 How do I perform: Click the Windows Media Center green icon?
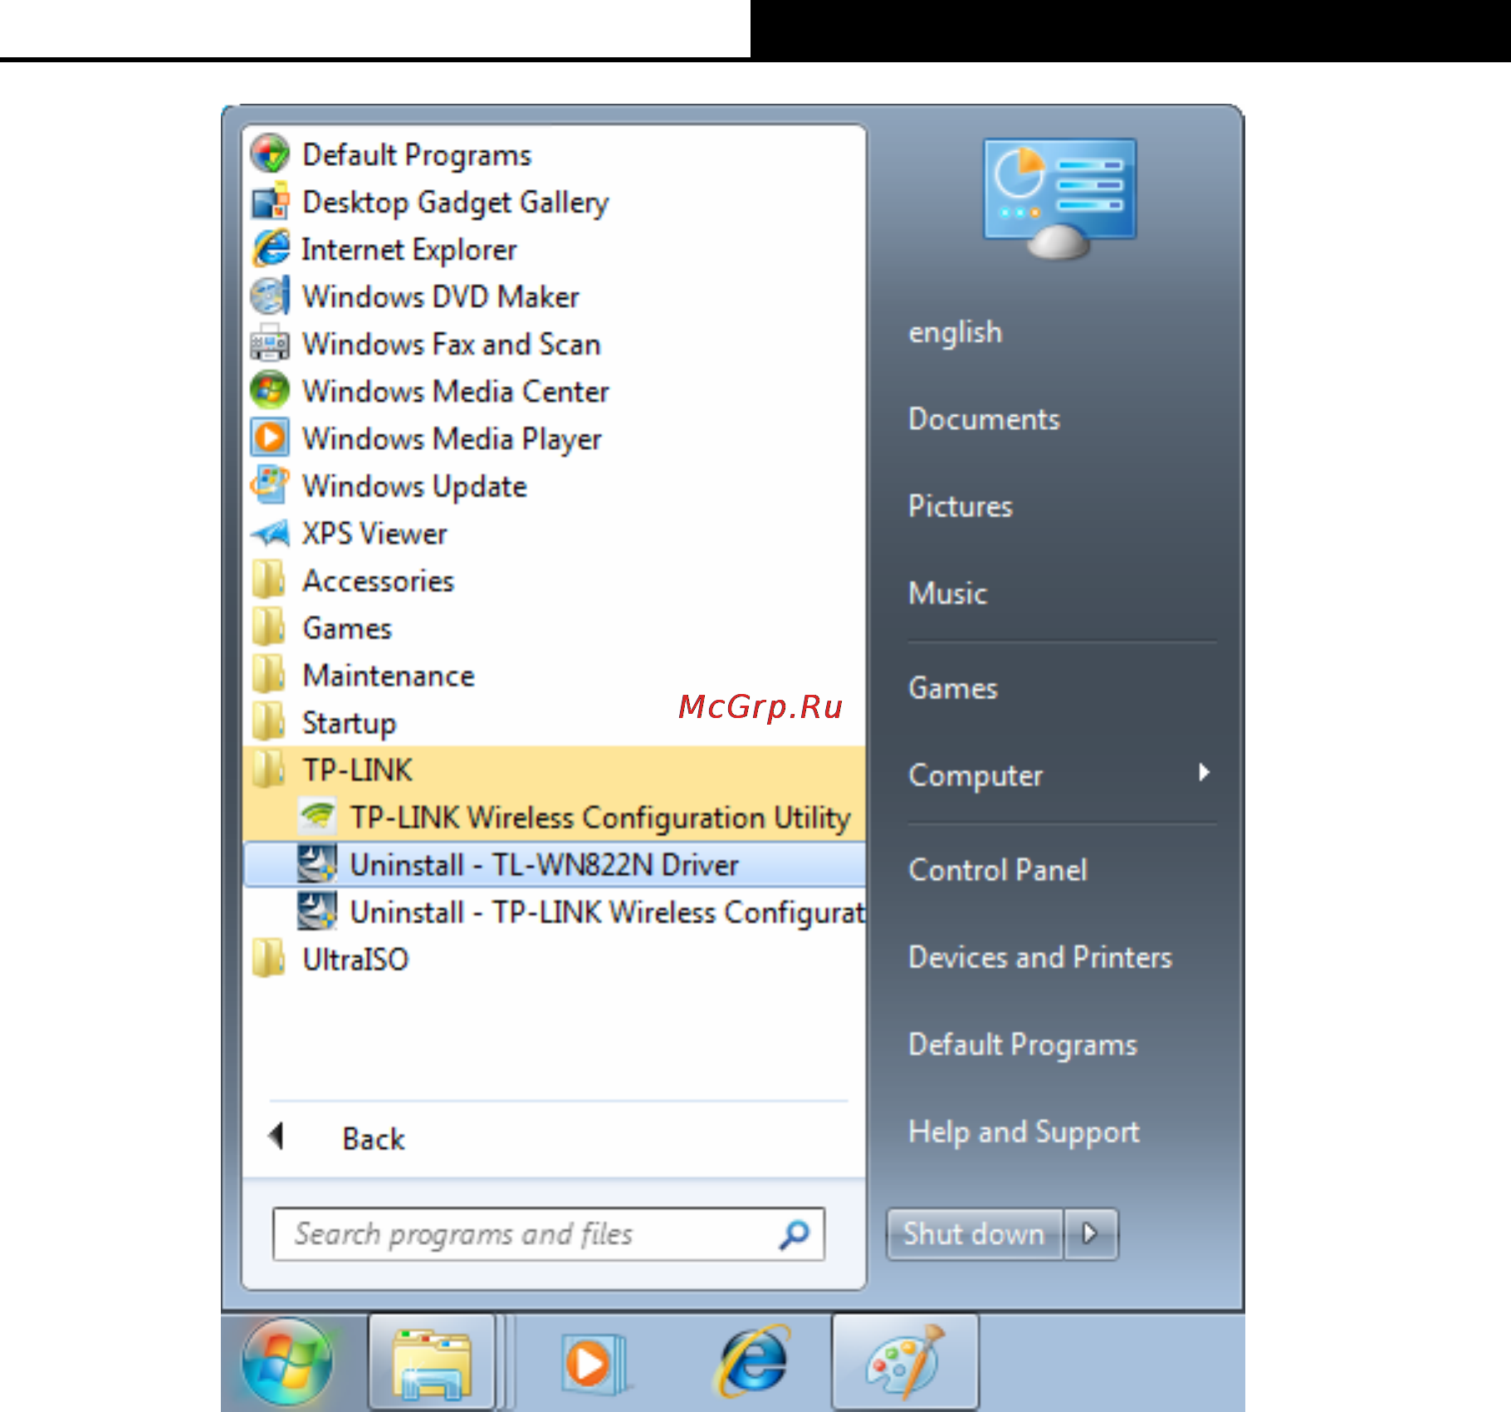pyautogui.click(x=270, y=391)
